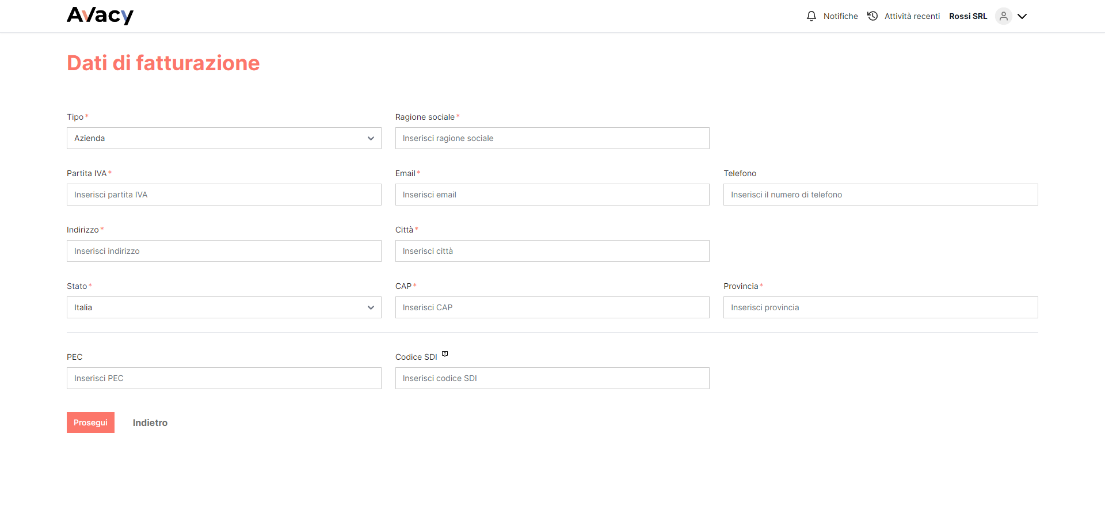The height and width of the screenshot is (529, 1105).
Task: Click the Telefono label
Action: tap(740, 173)
